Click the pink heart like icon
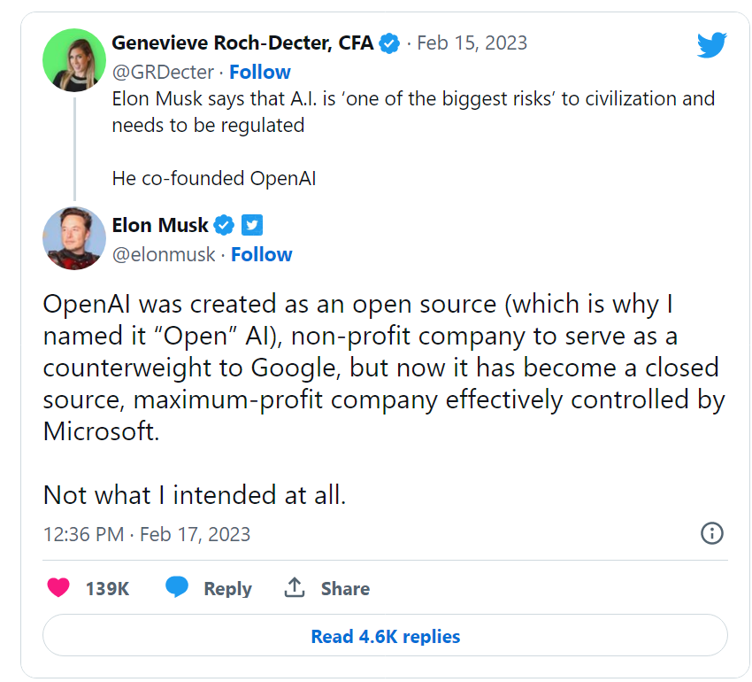The height and width of the screenshot is (682, 752). click(x=58, y=588)
